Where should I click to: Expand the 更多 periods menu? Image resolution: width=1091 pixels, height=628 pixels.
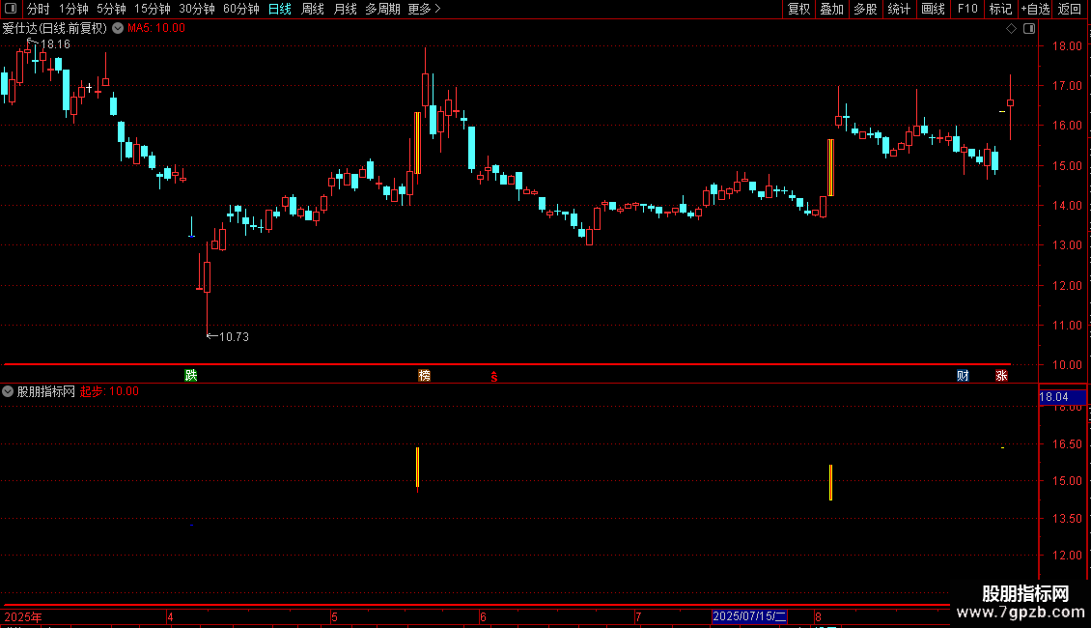[424, 9]
